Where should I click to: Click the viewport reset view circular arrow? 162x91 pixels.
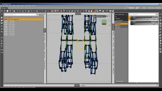pos(110,28)
